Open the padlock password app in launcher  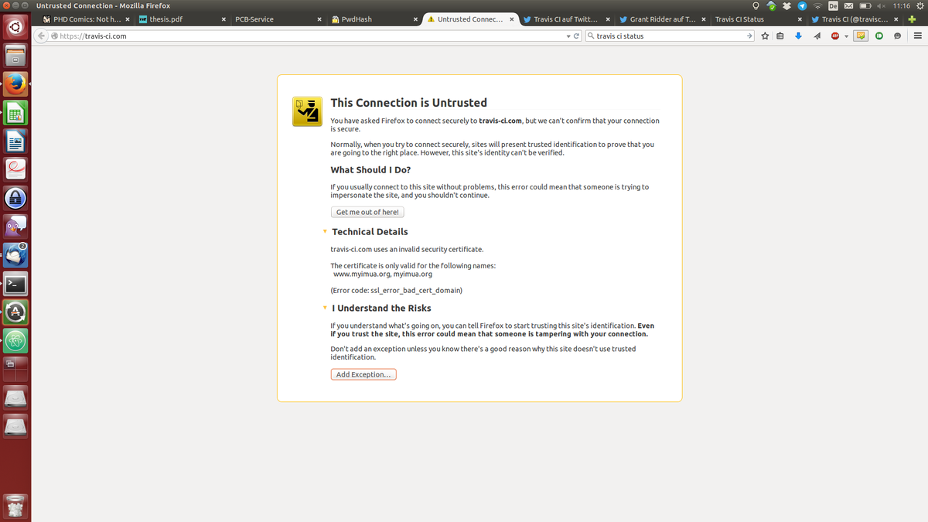pos(15,199)
